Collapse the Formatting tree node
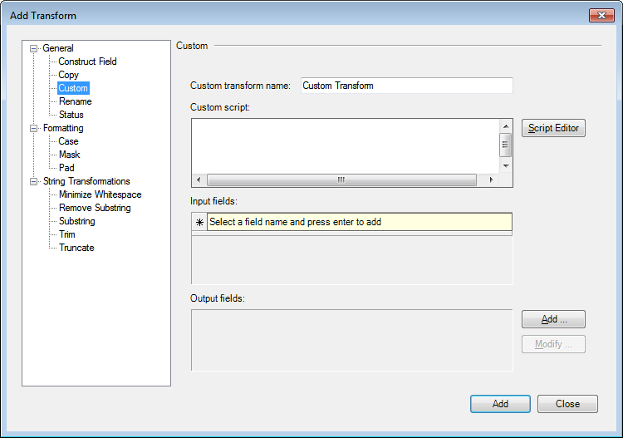This screenshot has width=623, height=438. pyautogui.click(x=34, y=128)
